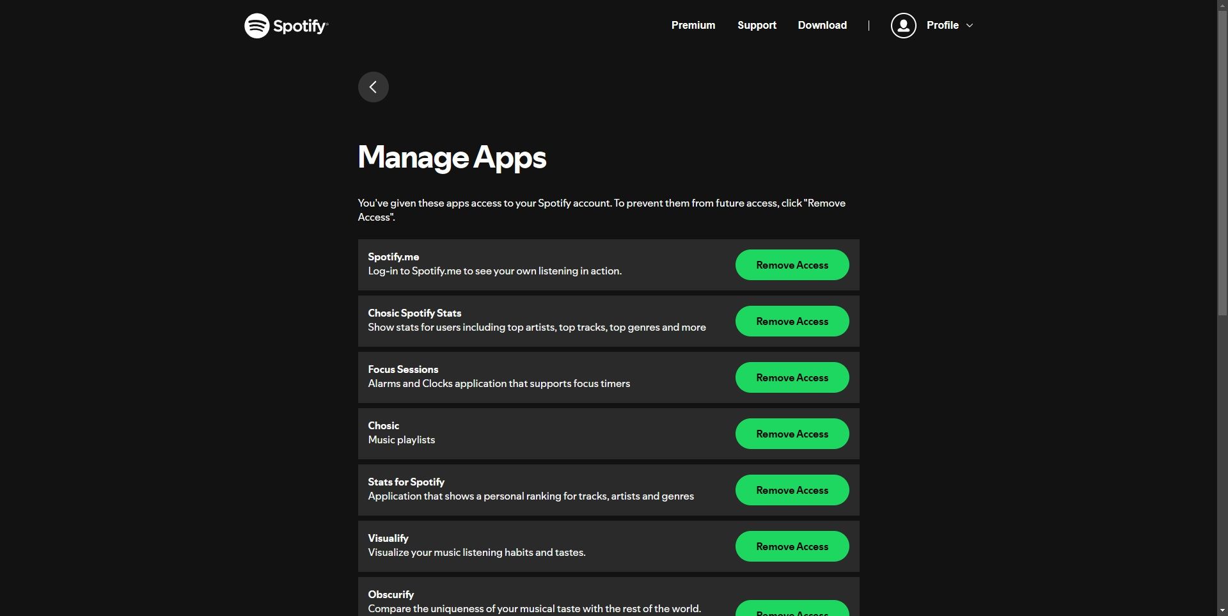Expand the Profile dropdown chevron
Viewport: 1228px width, 616px height.
pyautogui.click(x=970, y=26)
